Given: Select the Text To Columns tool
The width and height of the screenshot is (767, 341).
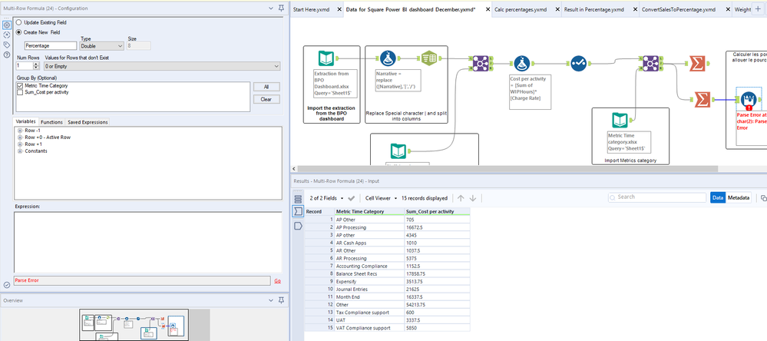Looking at the screenshot, I should 428,58.
